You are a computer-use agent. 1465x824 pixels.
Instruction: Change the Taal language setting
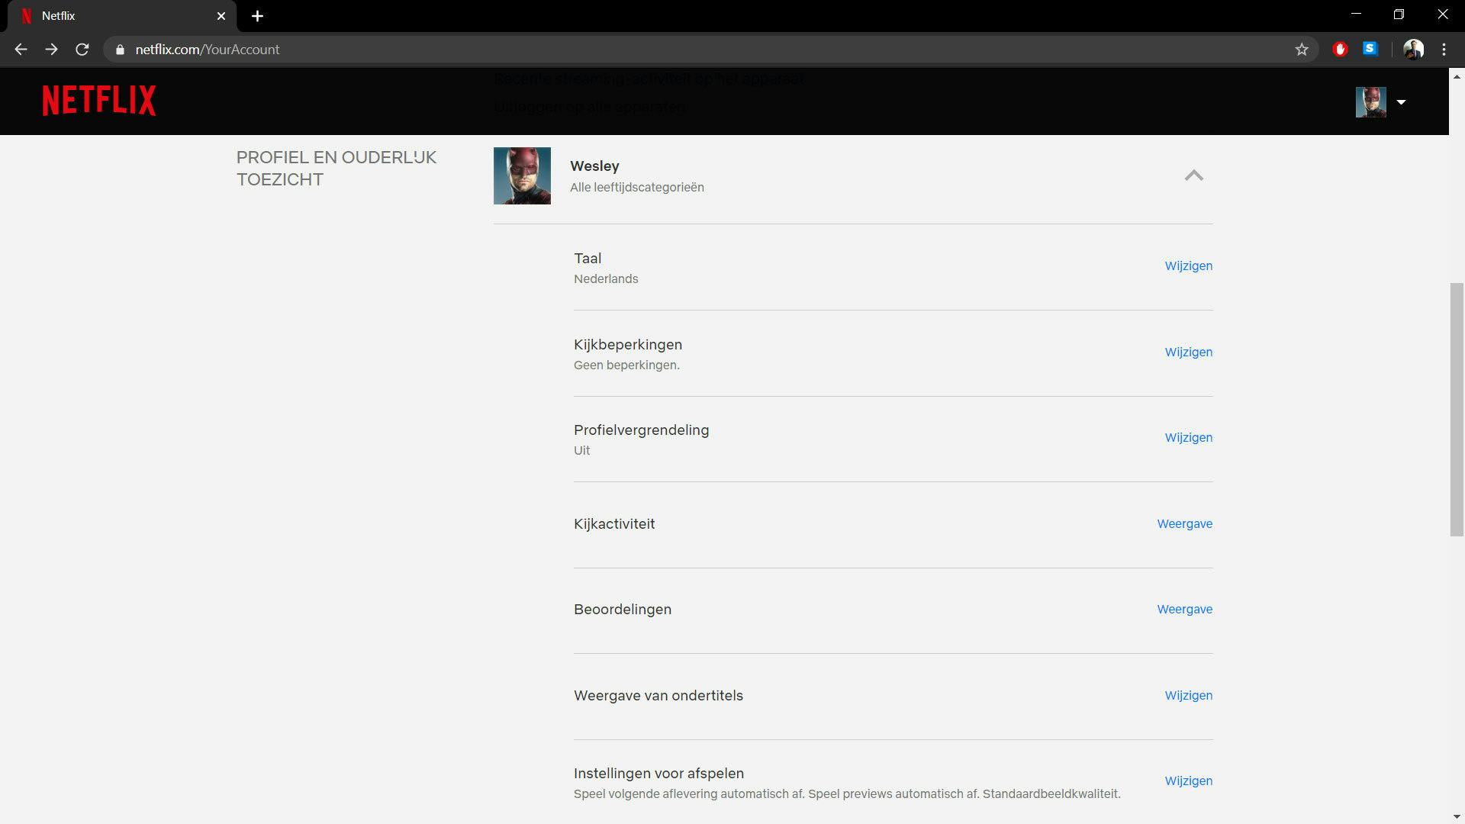coord(1188,266)
